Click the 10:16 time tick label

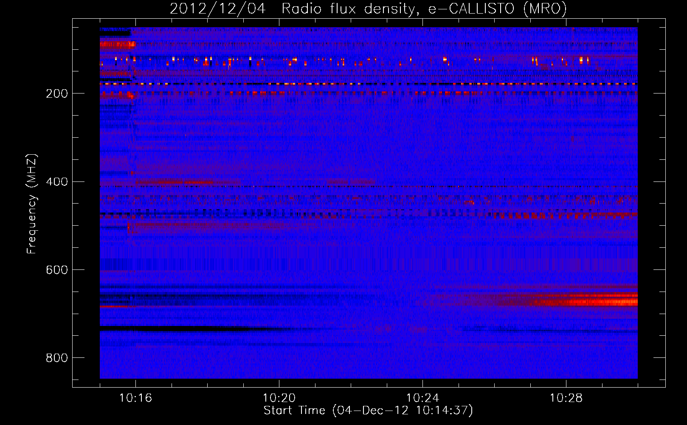tap(135, 398)
